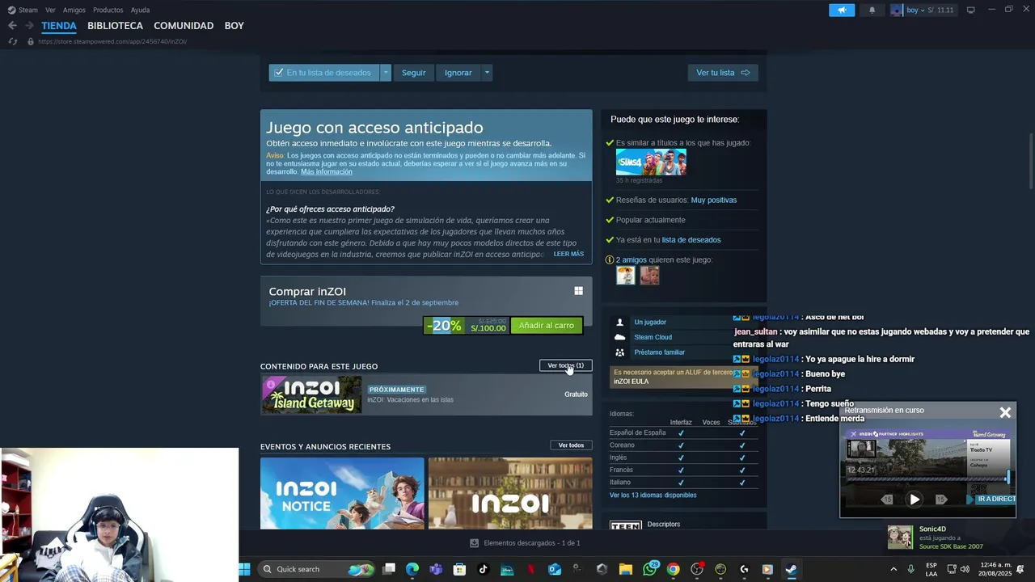The image size is (1035, 582).
Task: Click the Seguir button
Action: [x=414, y=73]
